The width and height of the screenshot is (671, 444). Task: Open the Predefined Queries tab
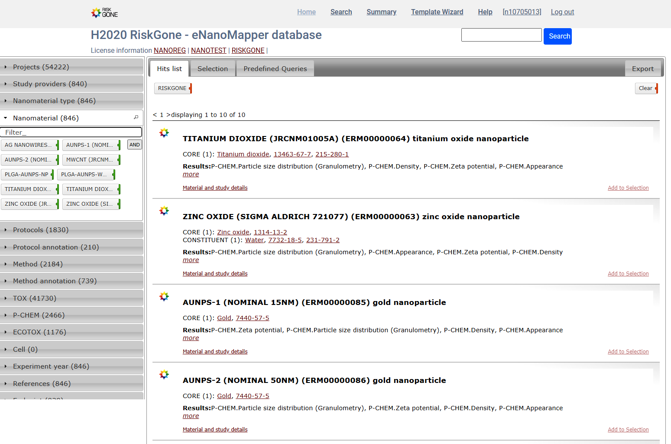pyautogui.click(x=275, y=68)
